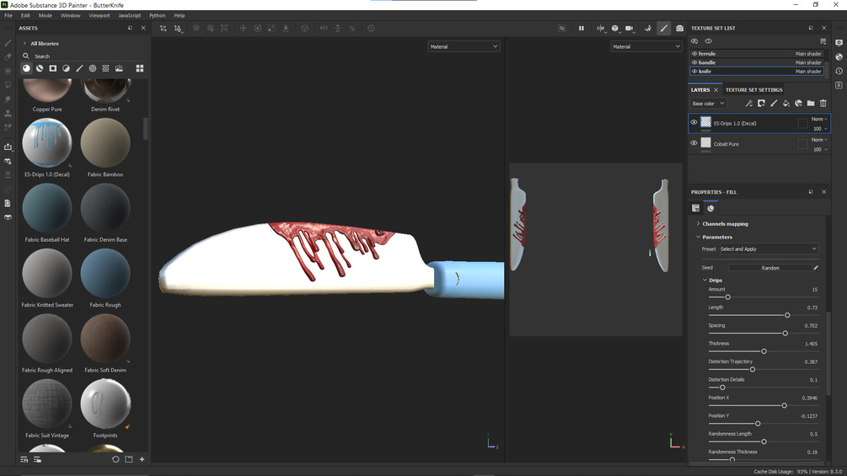This screenshot has width=847, height=476.
Task: Toggle visibility of ferrule texture set
Action: 694,53
